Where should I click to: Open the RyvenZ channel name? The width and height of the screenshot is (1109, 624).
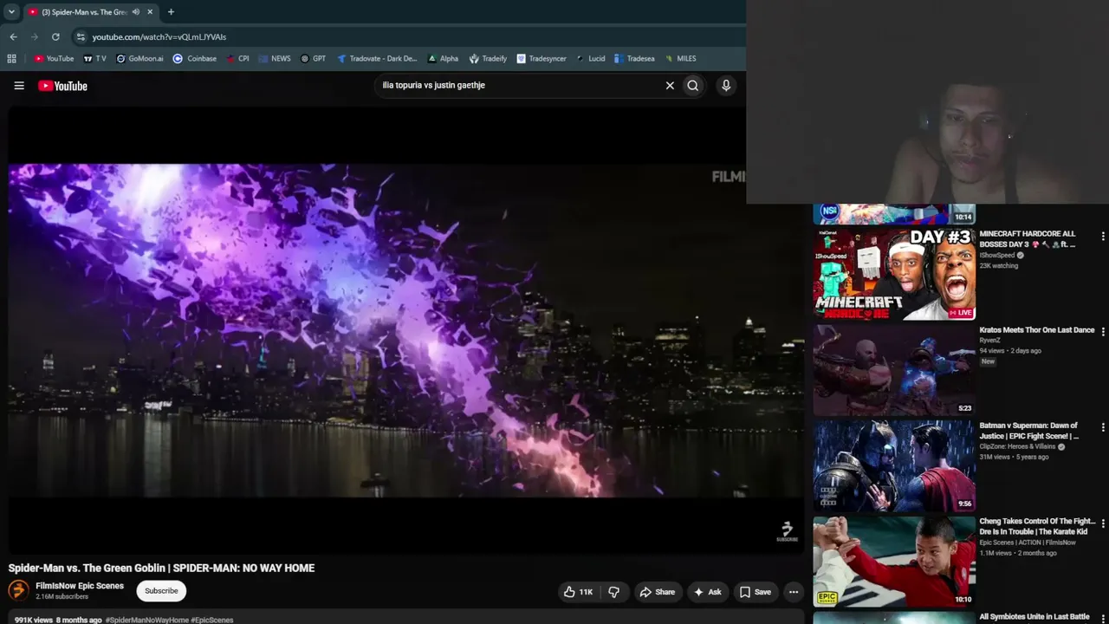coord(989,341)
